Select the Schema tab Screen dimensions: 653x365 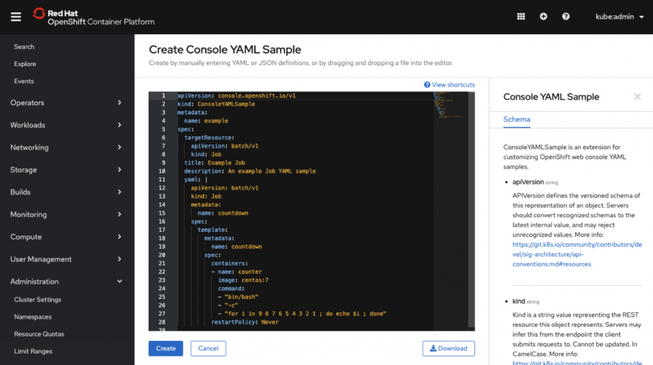coord(517,119)
